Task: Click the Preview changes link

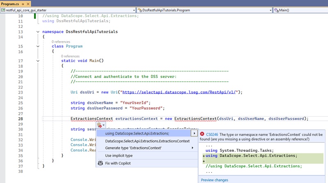Action: (x=214, y=180)
